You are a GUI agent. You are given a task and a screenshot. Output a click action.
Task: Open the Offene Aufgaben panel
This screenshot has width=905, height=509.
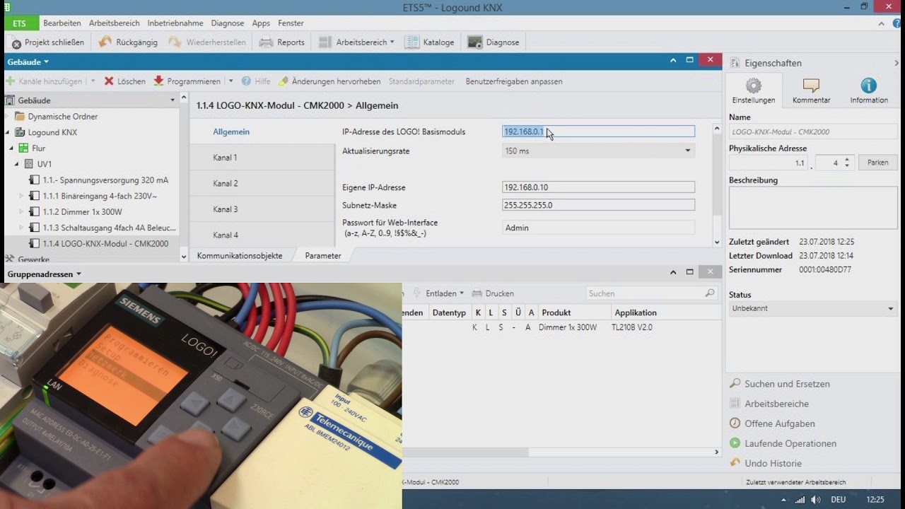pyautogui.click(x=771, y=423)
